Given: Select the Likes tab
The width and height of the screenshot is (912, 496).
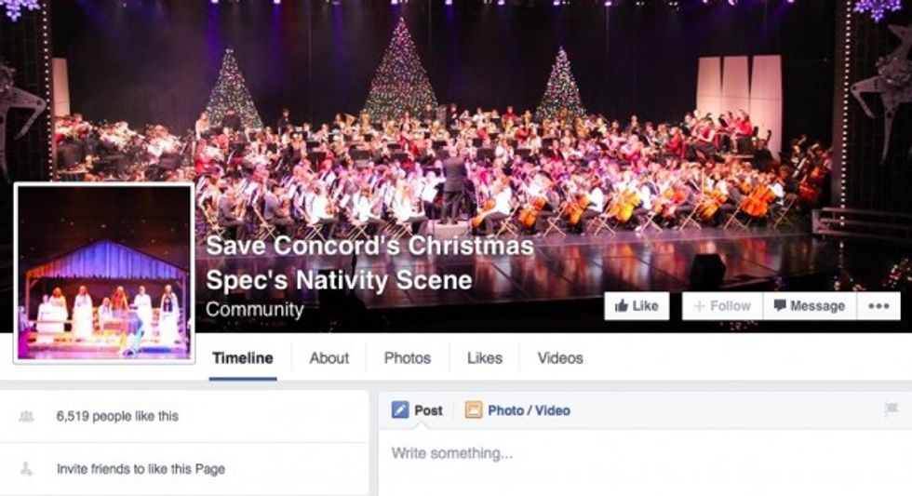Looking at the screenshot, I should point(484,358).
